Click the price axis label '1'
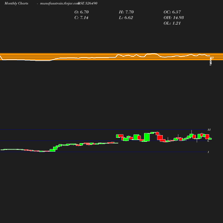The height and width of the screenshot is (223, 223). click(x=208, y=152)
